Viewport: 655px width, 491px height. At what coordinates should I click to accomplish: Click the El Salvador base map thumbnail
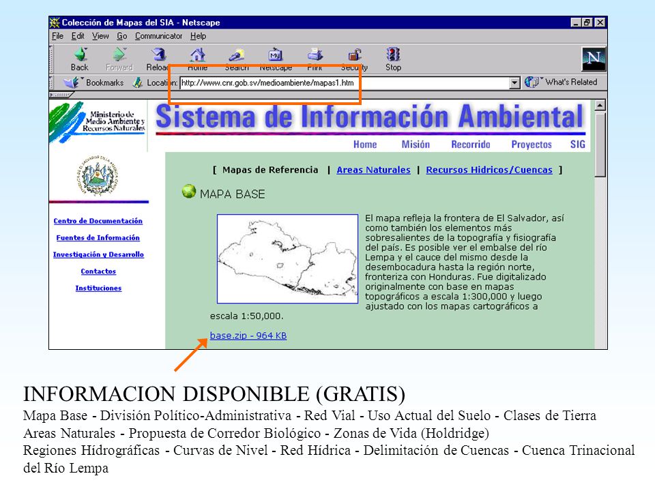click(x=287, y=259)
